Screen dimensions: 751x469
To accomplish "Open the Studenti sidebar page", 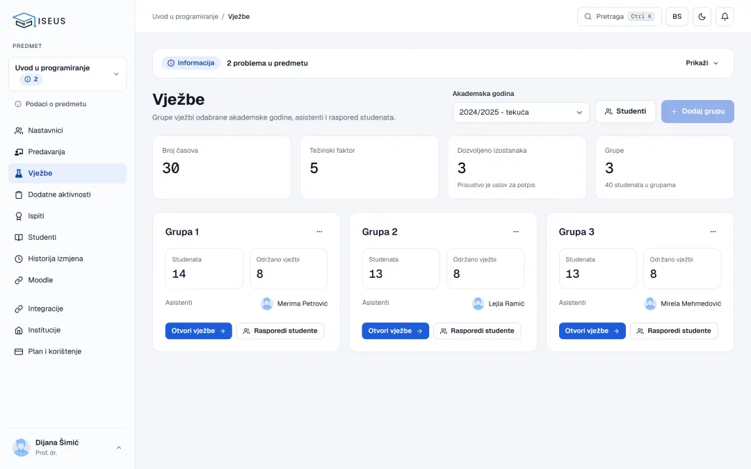I will click(67, 238).
